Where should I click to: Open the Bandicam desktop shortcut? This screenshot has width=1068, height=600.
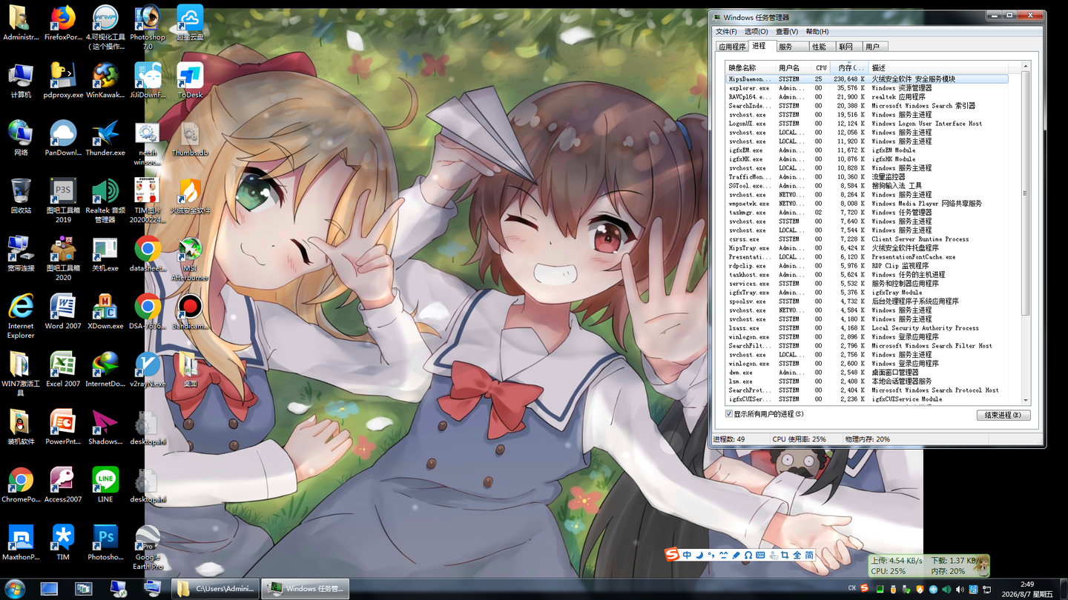click(x=190, y=313)
